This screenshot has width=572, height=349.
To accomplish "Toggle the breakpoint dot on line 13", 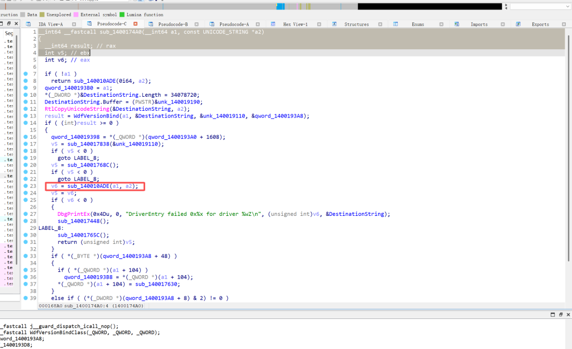I will 26,116.
